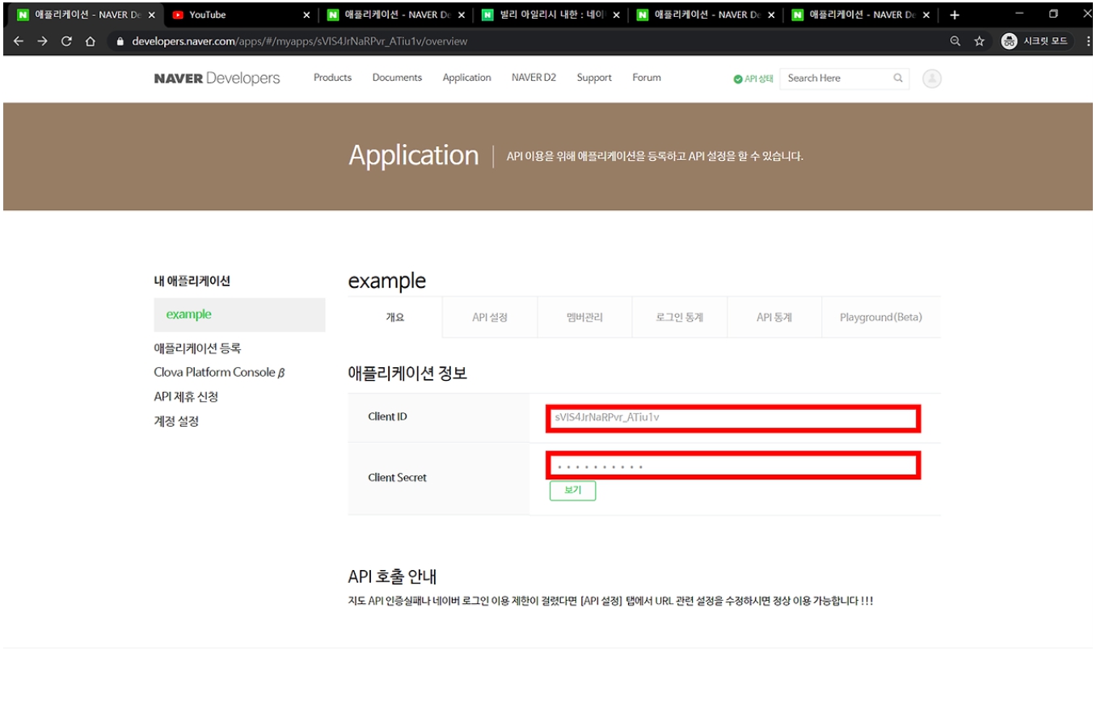Open Clova Platform Console β link
Viewport: 1105px width, 722px height.
point(219,373)
